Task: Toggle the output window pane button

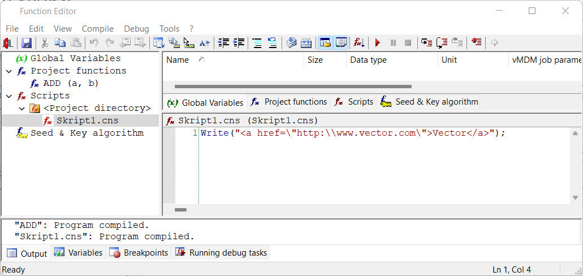Action: 340,43
